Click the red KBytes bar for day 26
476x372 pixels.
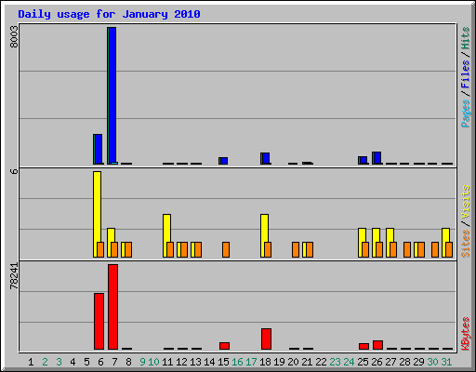coord(378,345)
